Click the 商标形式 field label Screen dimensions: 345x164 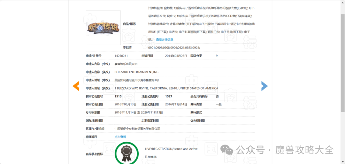point(196,112)
